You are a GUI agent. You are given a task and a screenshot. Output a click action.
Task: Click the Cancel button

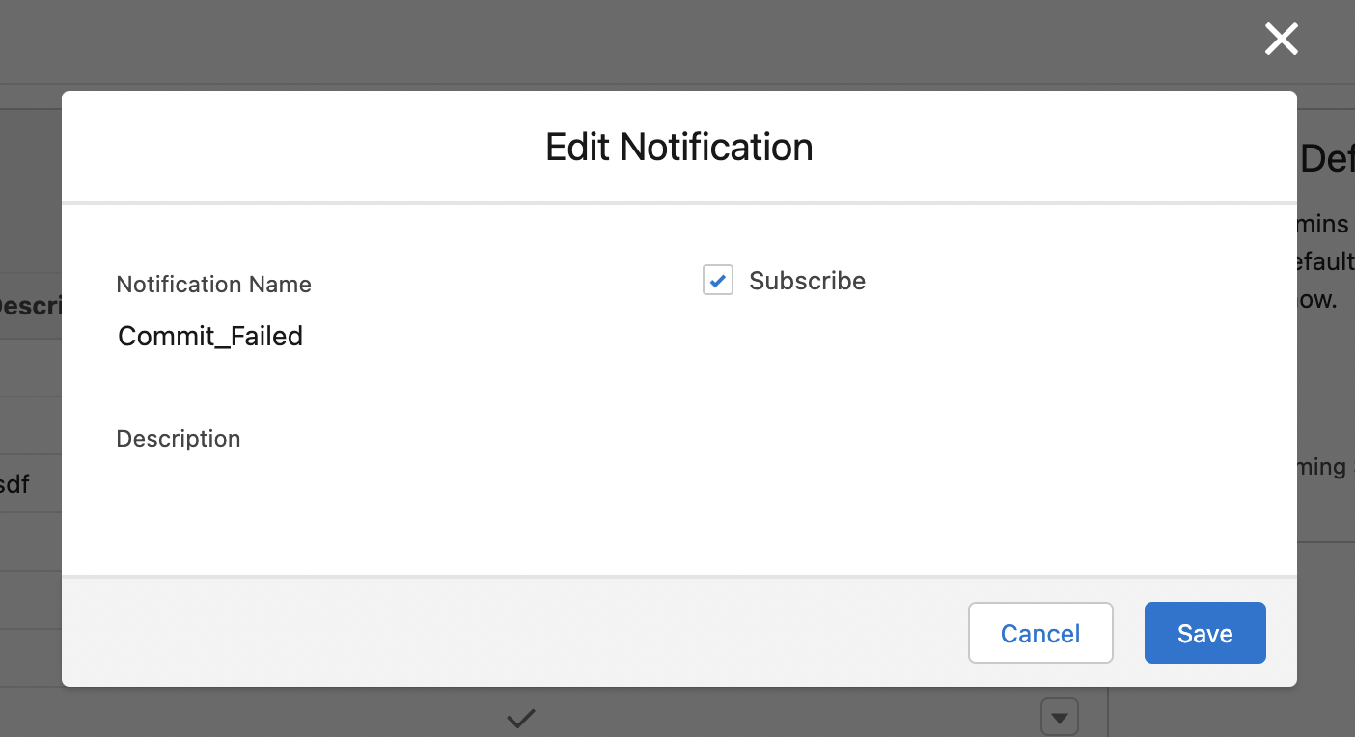[x=1040, y=633]
